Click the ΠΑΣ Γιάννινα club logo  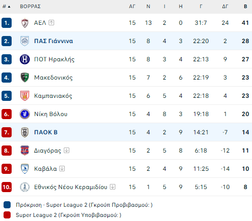click(25, 41)
